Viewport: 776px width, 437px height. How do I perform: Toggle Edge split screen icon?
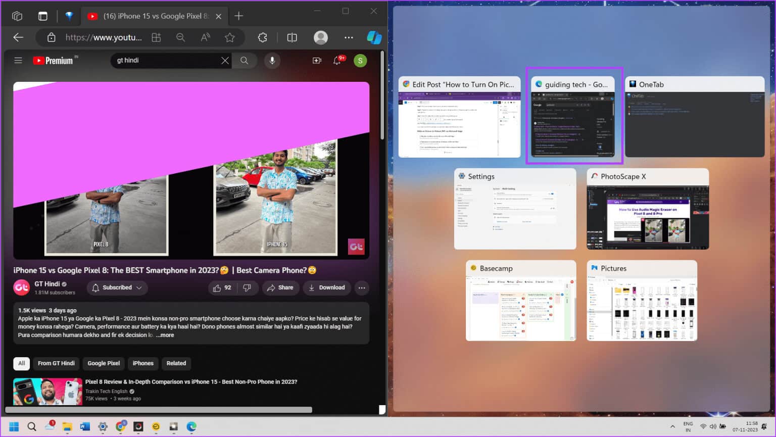pos(292,37)
